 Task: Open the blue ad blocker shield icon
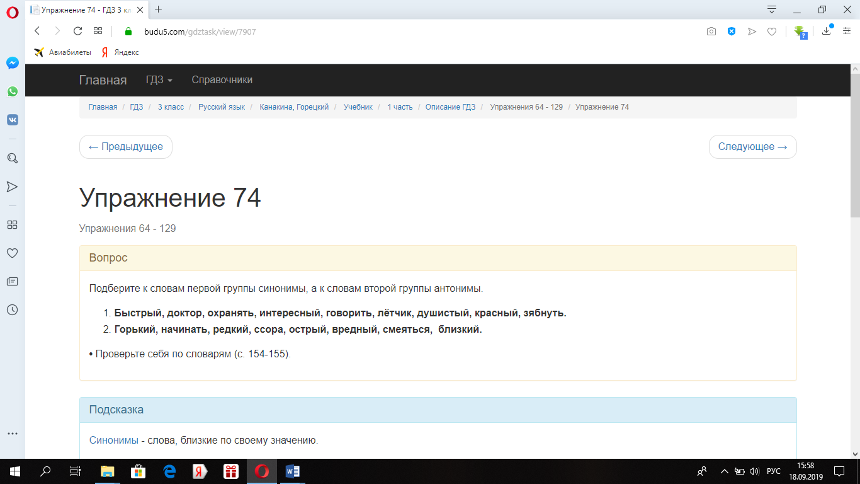(732, 31)
